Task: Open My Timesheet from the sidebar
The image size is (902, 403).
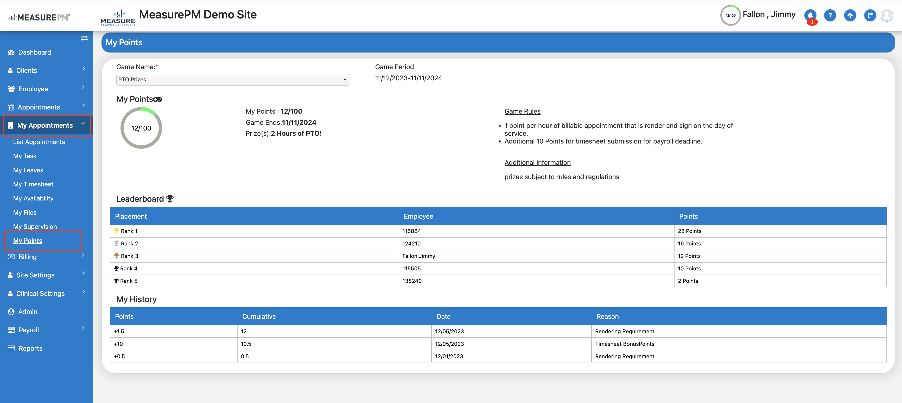Action: [33, 184]
